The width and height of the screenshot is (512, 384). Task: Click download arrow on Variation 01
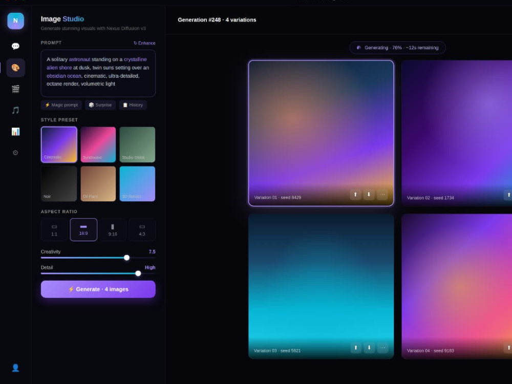click(x=369, y=194)
